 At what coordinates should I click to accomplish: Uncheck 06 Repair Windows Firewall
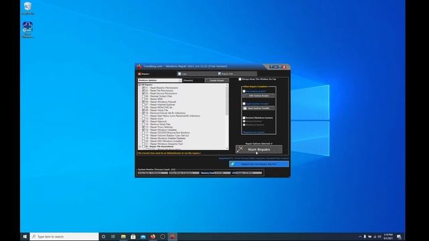point(143,102)
